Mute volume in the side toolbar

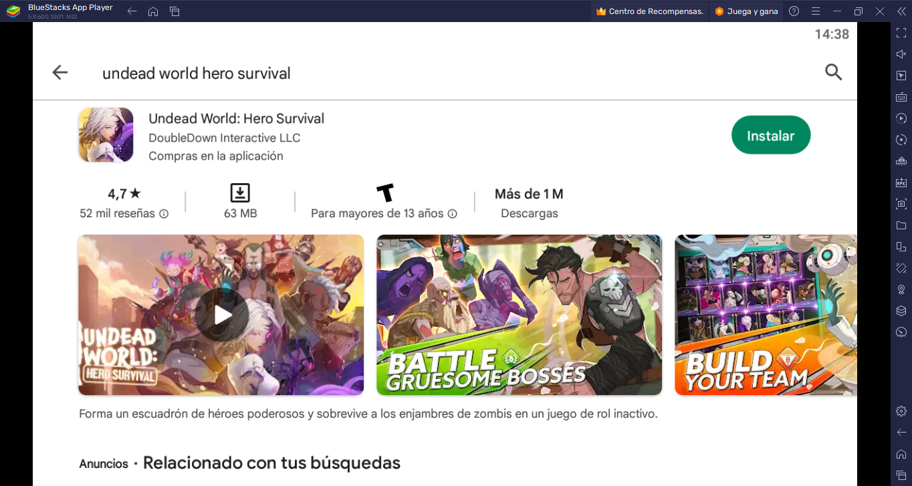[x=901, y=54]
